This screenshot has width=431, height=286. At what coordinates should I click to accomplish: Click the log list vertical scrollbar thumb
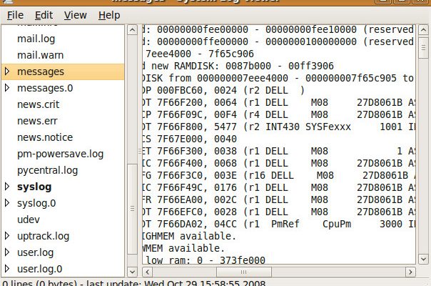132,209
